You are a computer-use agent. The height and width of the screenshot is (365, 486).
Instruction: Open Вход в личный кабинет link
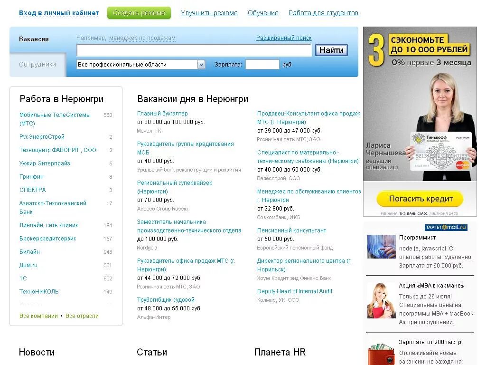click(x=59, y=13)
